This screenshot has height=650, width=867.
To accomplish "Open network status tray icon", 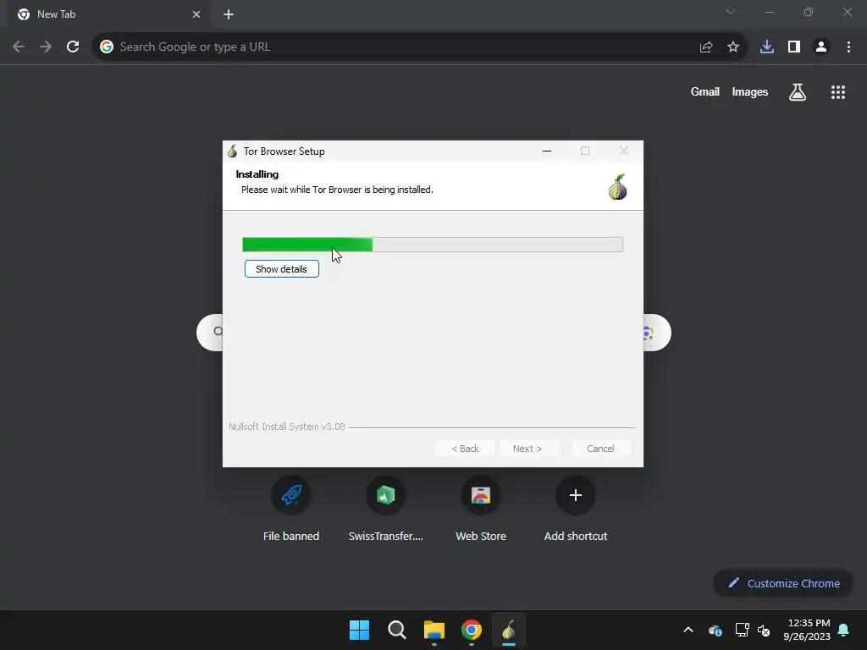I will coord(742,630).
